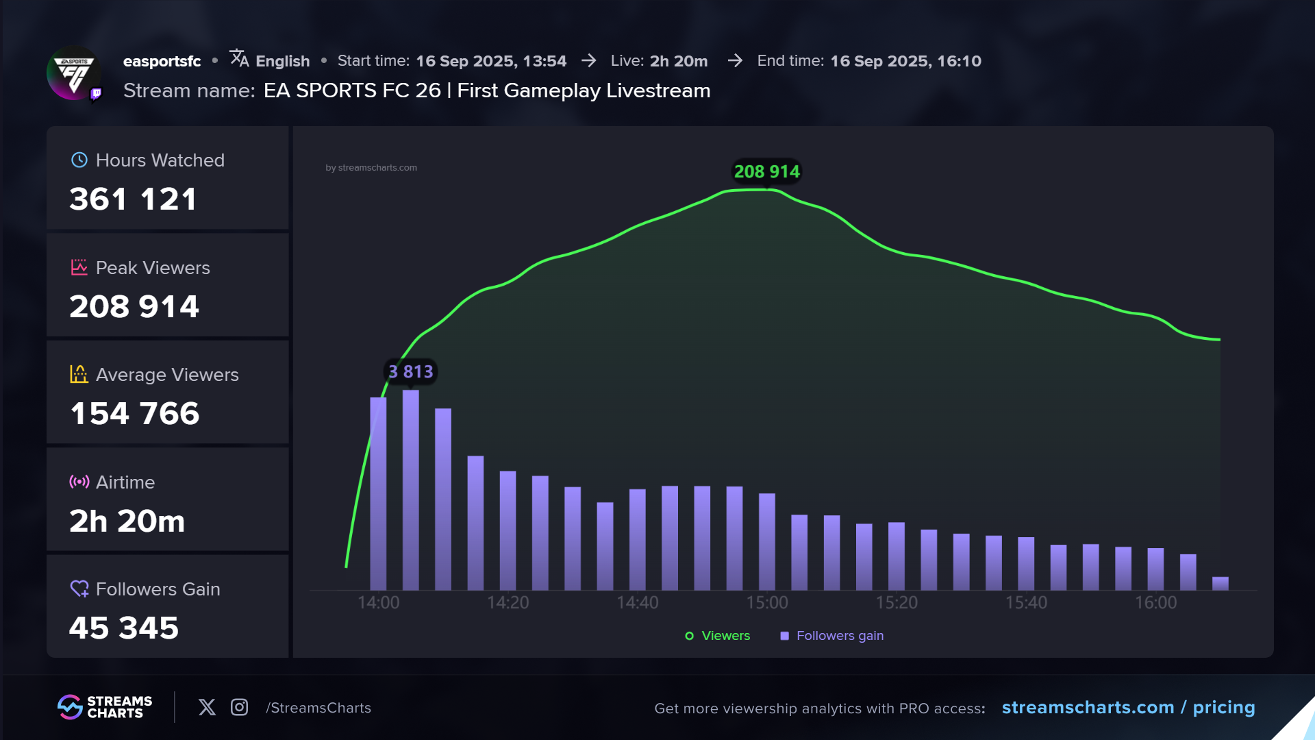Click the end time 16 Sep 2025, 16:10
Viewport: 1315px width, 740px height.
click(905, 61)
